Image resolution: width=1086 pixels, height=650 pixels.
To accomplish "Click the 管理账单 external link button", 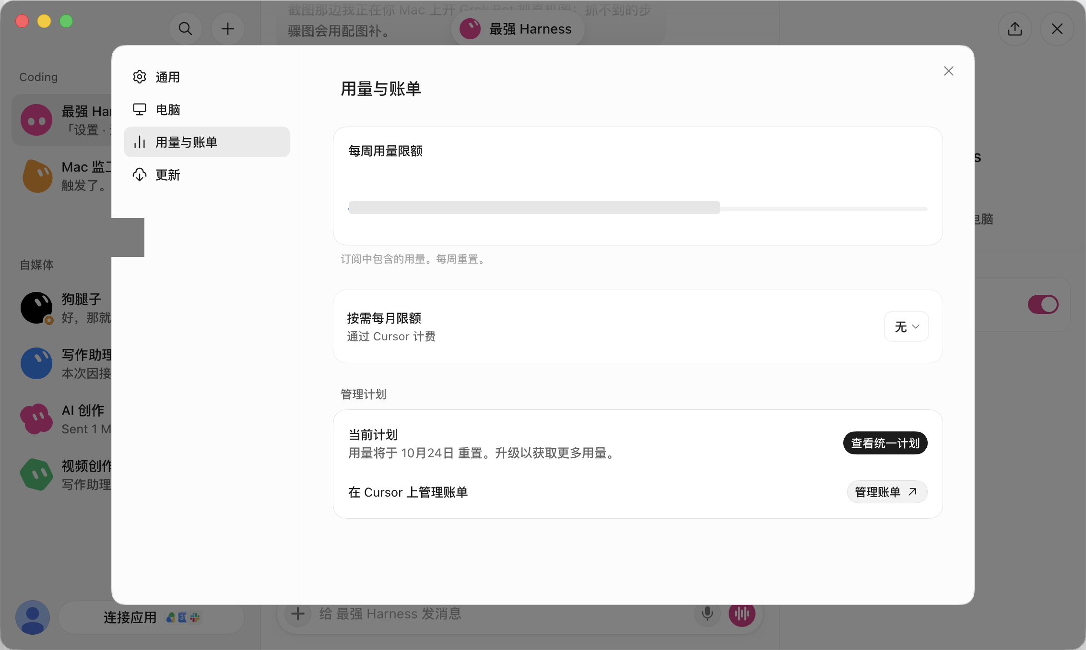I will (887, 492).
